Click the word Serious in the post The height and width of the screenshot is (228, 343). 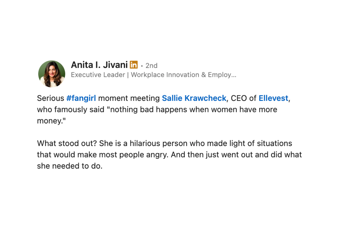51,98
